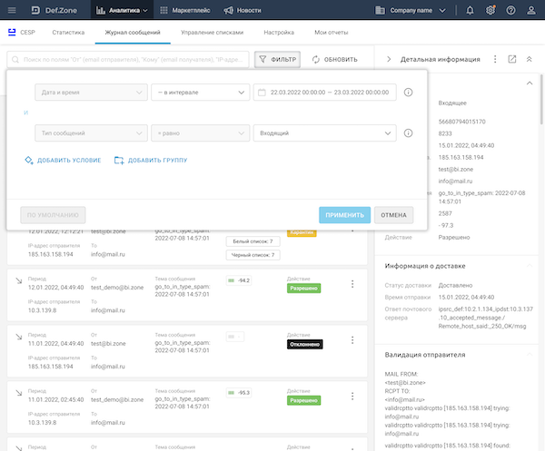Image resolution: width=545 pixels, height=451 pixels.
Task: Click incoming arrow icon of 11.01.2022, 04:49:40 row
Action: coord(19,337)
